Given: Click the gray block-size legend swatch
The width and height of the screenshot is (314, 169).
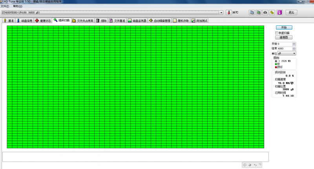Looking at the screenshot, I should click(x=276, y=61).
